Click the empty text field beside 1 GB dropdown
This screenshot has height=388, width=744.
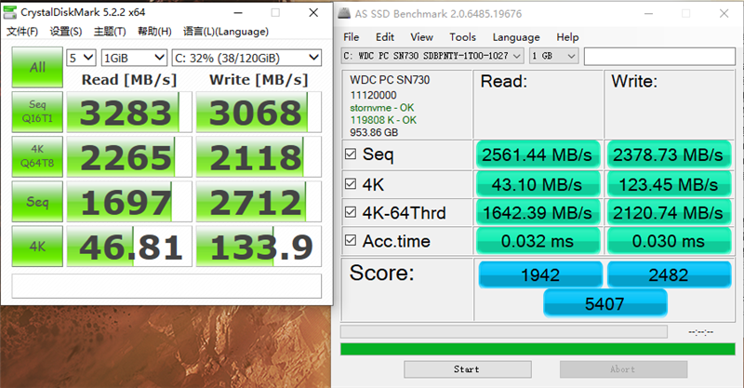(x=659, y=56)
